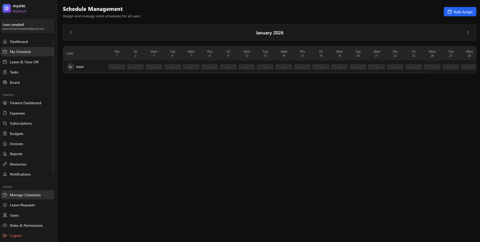Click the Finance Dashboard dollar icon
The height and width of the screenshot is (242, 480).
[5, 103]
